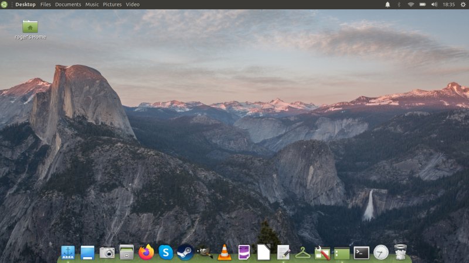The image size is (469, 263).
Task: Click the green panel window icon in dock
Action: (342, 254)
